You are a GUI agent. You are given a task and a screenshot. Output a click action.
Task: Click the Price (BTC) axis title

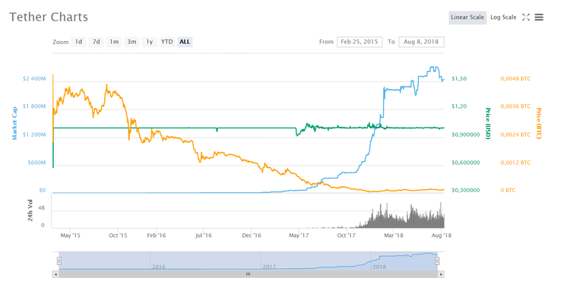(x=539, y=124)
